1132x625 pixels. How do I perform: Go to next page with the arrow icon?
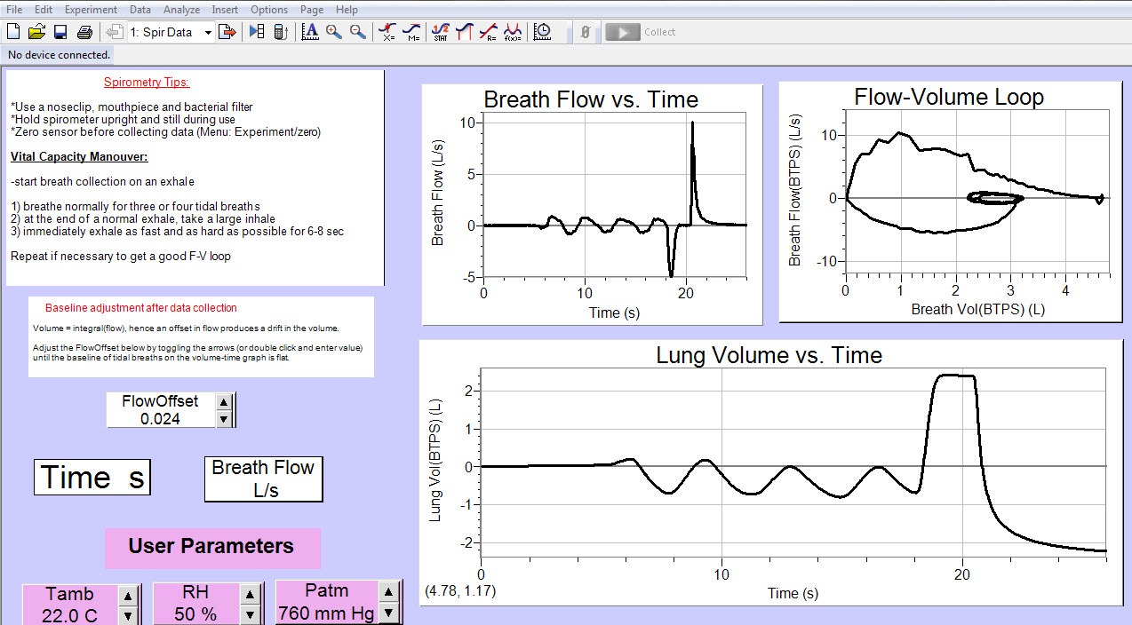click(x=227, y=32)
